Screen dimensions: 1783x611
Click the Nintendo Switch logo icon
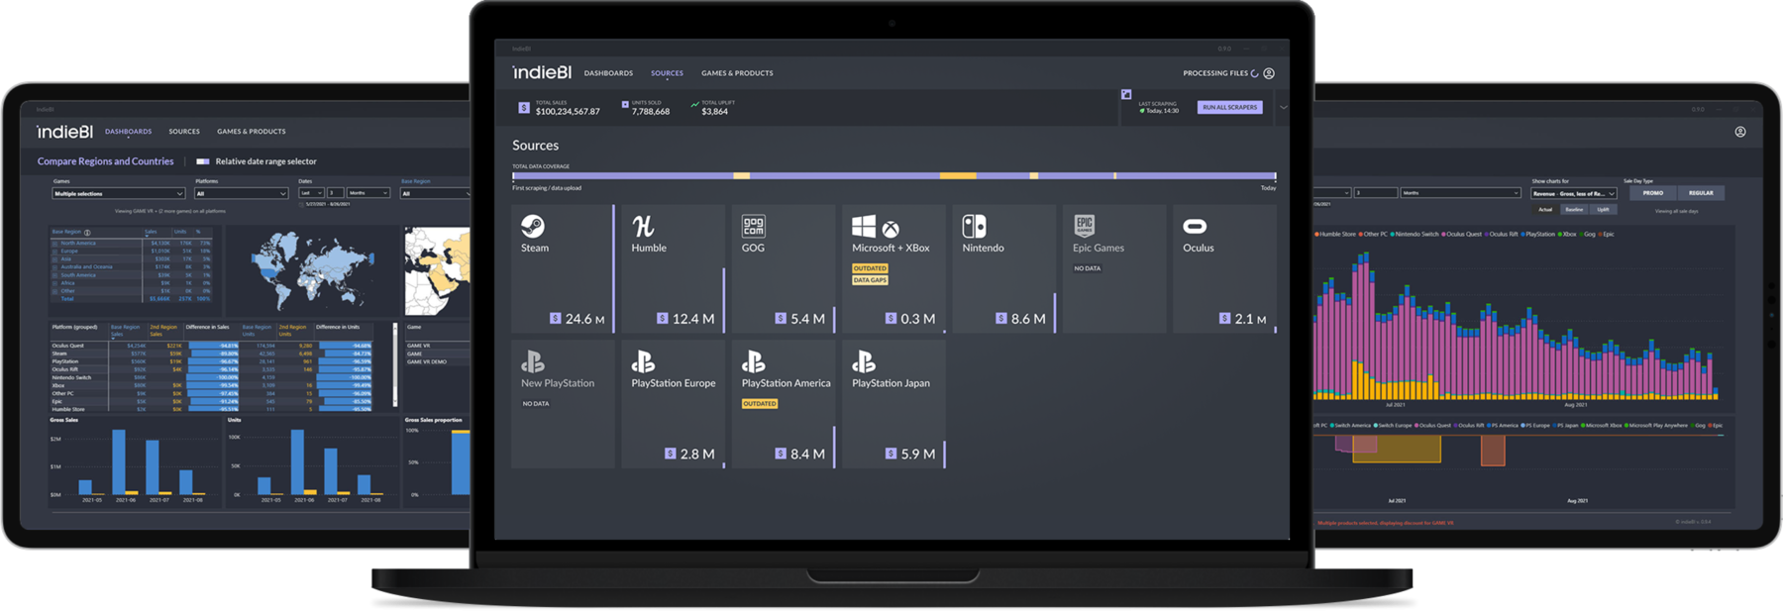(974, 226)
